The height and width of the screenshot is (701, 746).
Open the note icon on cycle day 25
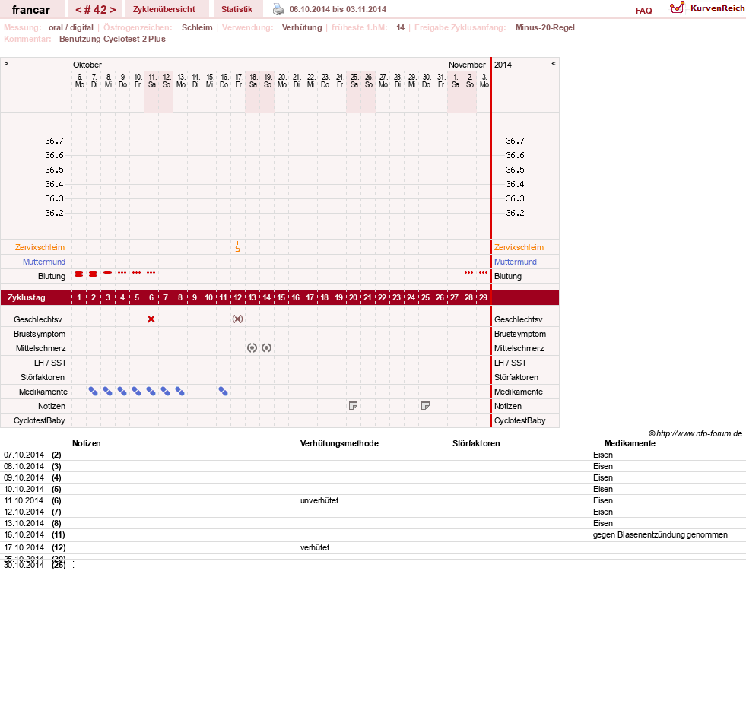[425, 406]
